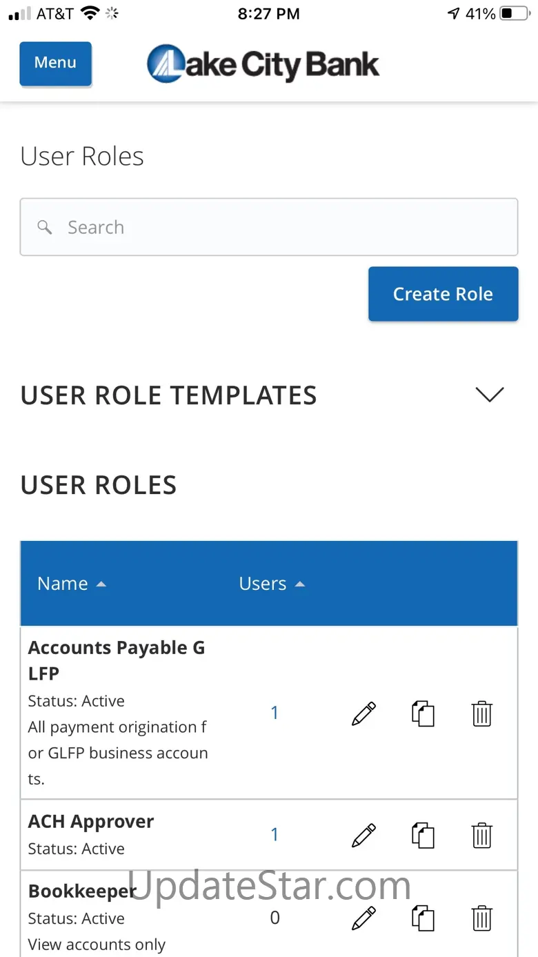Image resolution: width=538 pixels, height=957 pixels.
Task: Tap the battery indicator in status bar
Action: tap(515, 13)
